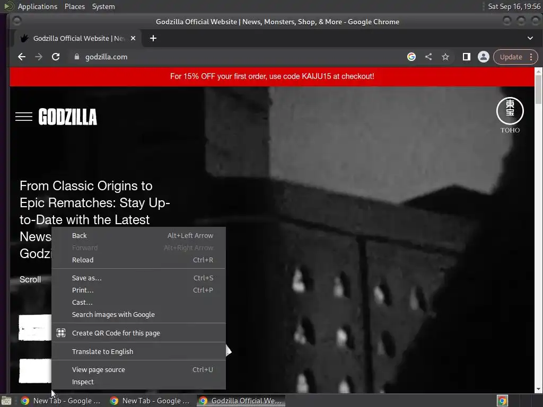543x407 pixels.
Task: Select Translate to English
Action: (138, 351)
